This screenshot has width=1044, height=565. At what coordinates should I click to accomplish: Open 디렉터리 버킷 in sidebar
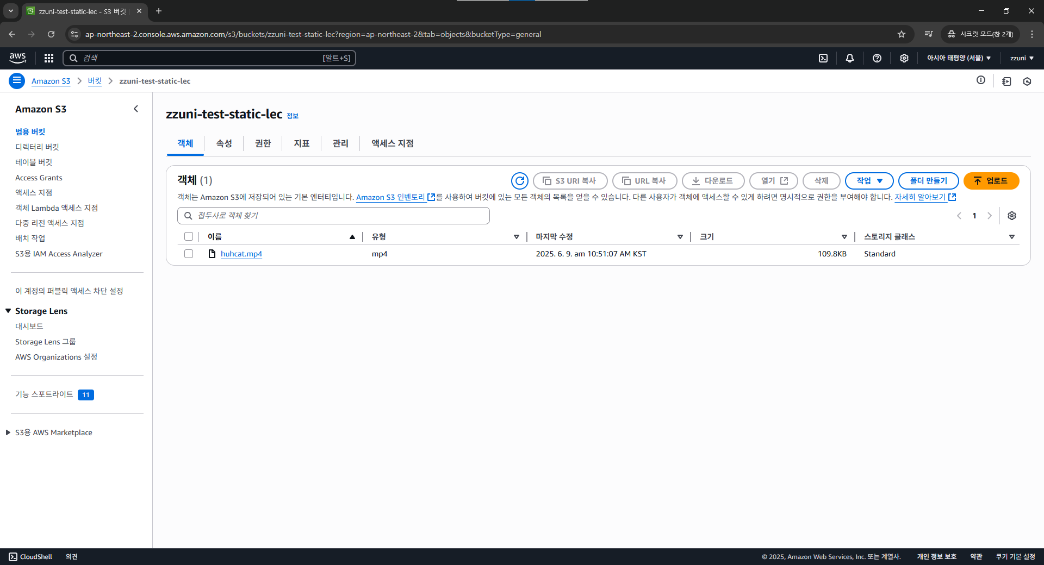37,147
